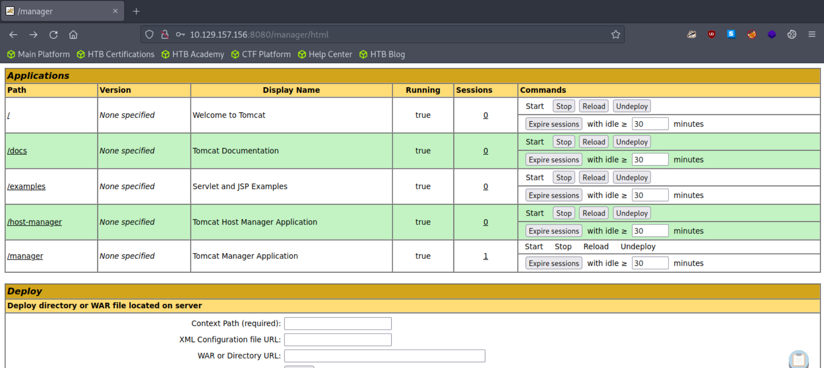Expire sessions for /host-manager
The image size is (824, 368).
pos(553,231)
